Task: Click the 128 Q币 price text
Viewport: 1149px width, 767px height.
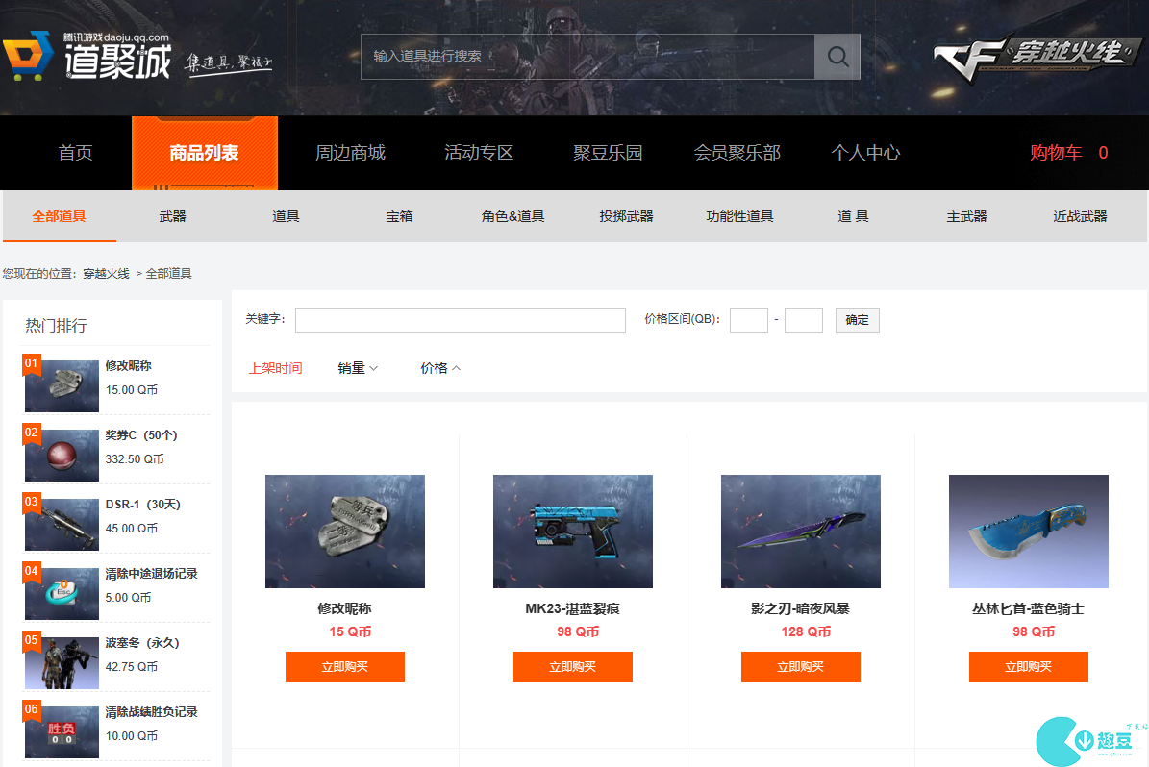Action: (x=806, y=631)
